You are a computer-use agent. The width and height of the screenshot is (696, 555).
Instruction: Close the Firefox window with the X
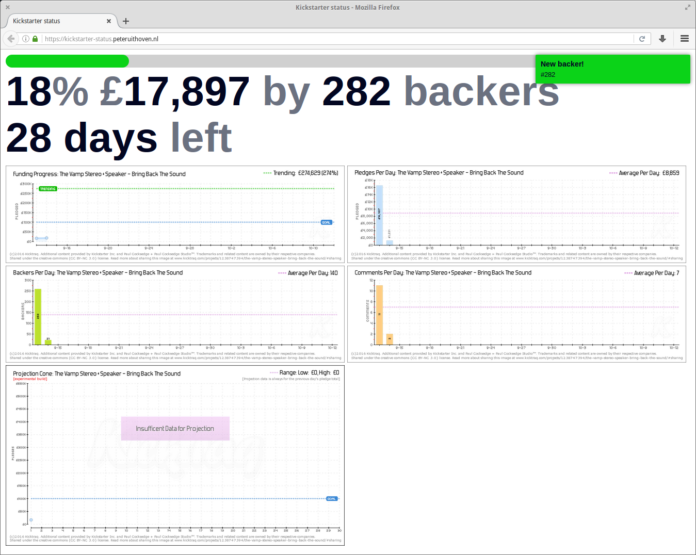[x=8, y=7]
